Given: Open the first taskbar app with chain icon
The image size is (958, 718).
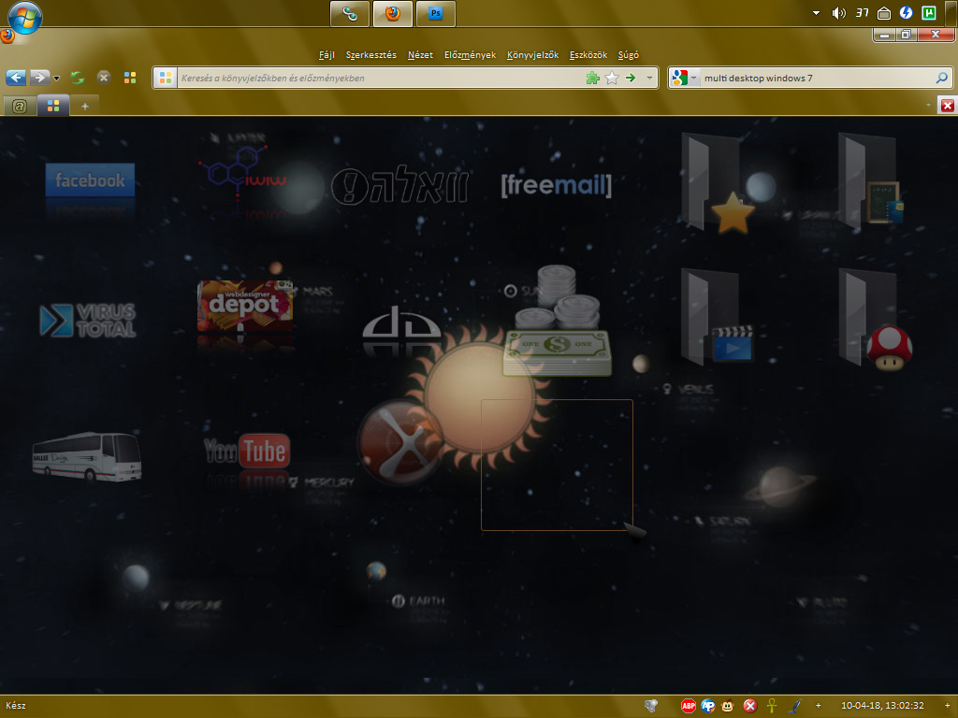Looking at the screenshot, I should click(350, 13).
